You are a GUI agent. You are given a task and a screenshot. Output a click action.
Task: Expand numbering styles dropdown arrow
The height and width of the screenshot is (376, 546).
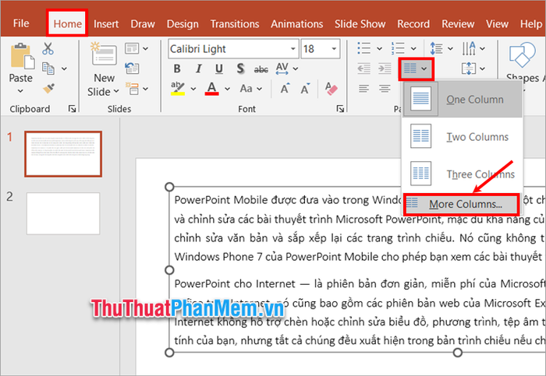point(413,48)
